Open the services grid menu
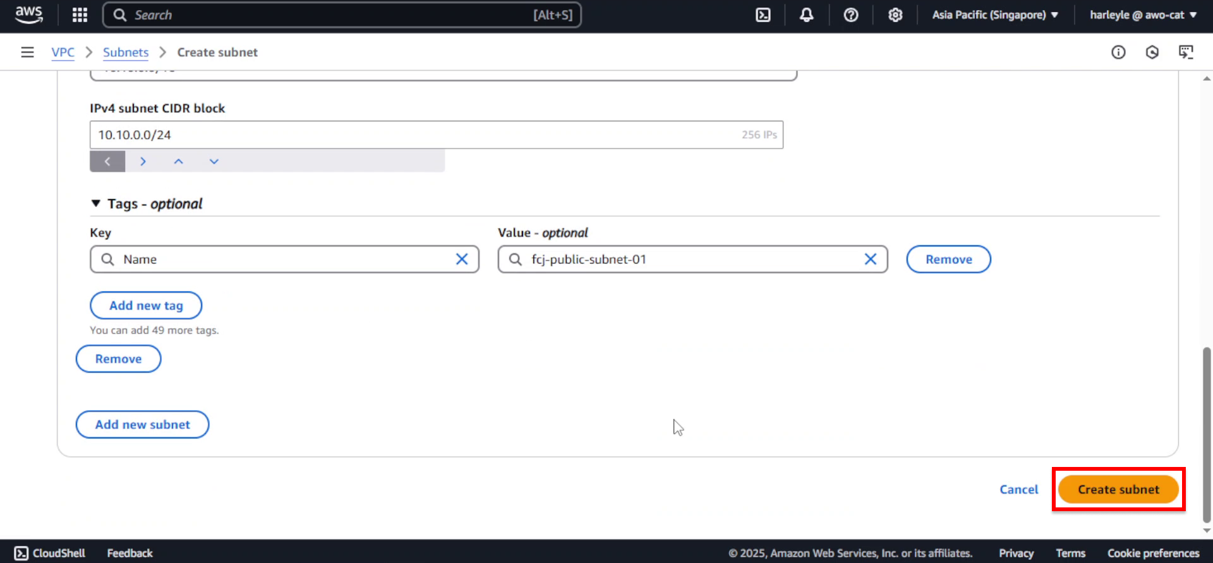1213x563 pixels. (80, 15)
